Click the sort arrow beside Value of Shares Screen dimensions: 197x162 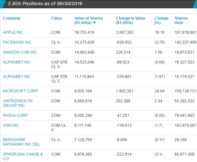coord(94,23)
